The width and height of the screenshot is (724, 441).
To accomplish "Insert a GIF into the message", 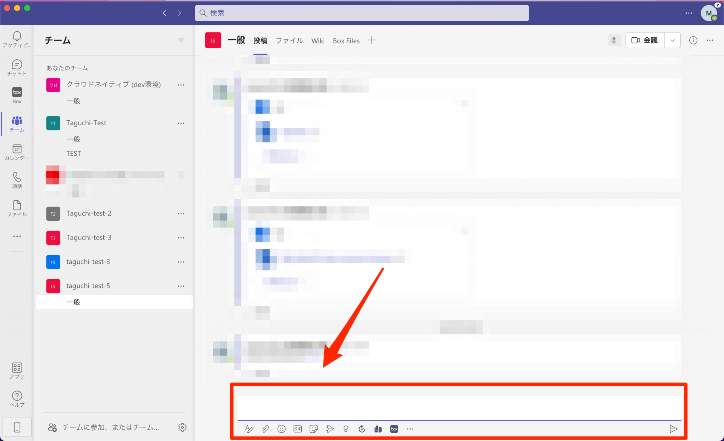I will [298, 429].
